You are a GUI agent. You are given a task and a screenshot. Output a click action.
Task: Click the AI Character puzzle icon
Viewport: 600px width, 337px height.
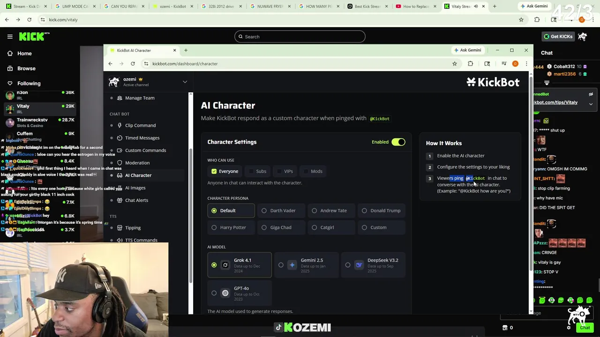click(x=120, y=175)
